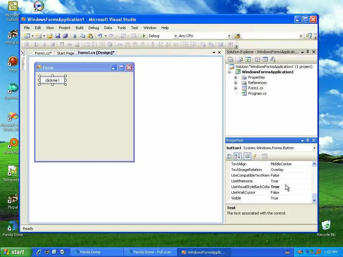Open the Recycle Bin desktop icon
Image resolution: width=343 pixels, height=257 pixels.
click(x=326, y=228)
